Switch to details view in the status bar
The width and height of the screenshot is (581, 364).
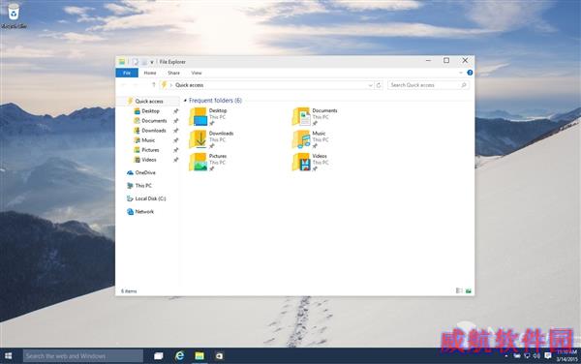(x=459, y=290)
